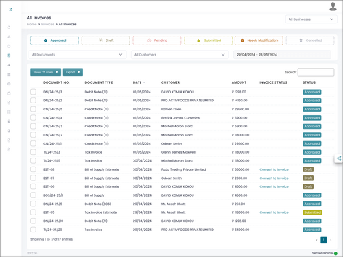
Task: Sort by STATUS column header
Action: [x=309, y=82]
